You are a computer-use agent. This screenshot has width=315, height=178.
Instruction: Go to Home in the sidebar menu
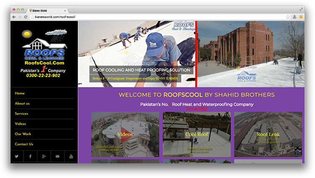click(x=20, y=93)
